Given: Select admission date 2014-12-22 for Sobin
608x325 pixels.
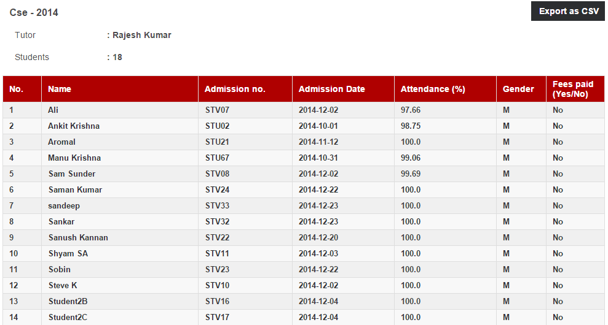Looking at the screenshot, I should 318,269.
